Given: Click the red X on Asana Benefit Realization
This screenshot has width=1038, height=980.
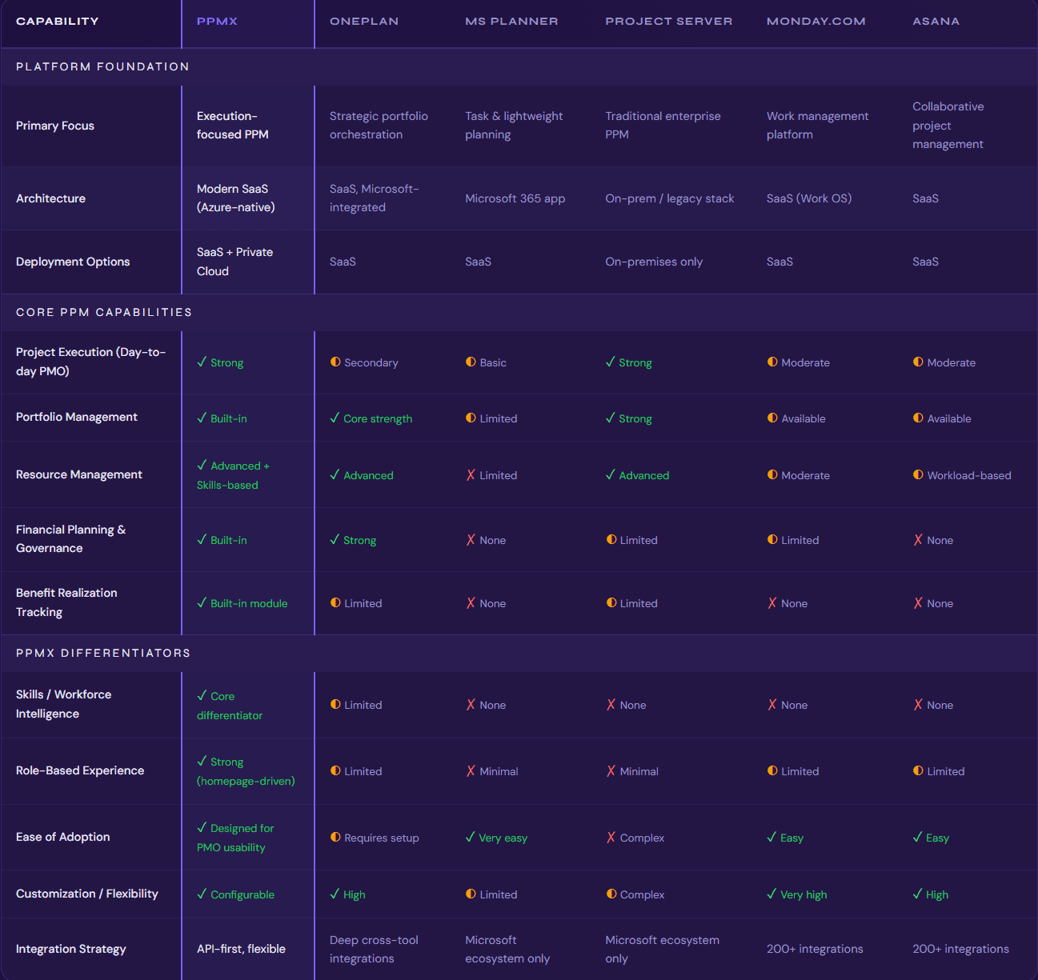Looking at the screenshot, I should [x=918, y=603].
